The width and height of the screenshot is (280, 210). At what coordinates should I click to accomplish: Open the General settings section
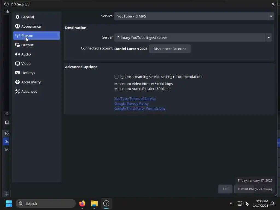37,17
